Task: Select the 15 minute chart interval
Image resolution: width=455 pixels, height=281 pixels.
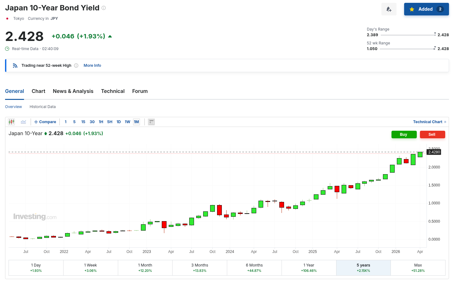Action: [x=83, y=122]
